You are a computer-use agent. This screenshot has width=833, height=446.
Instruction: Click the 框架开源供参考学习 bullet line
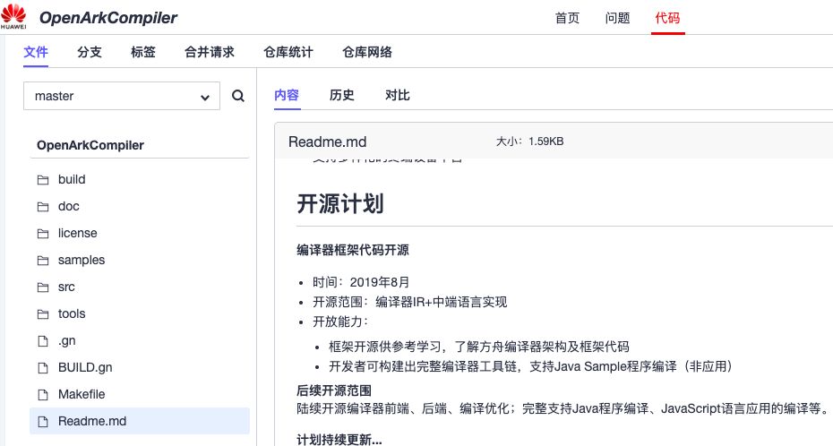478,347
